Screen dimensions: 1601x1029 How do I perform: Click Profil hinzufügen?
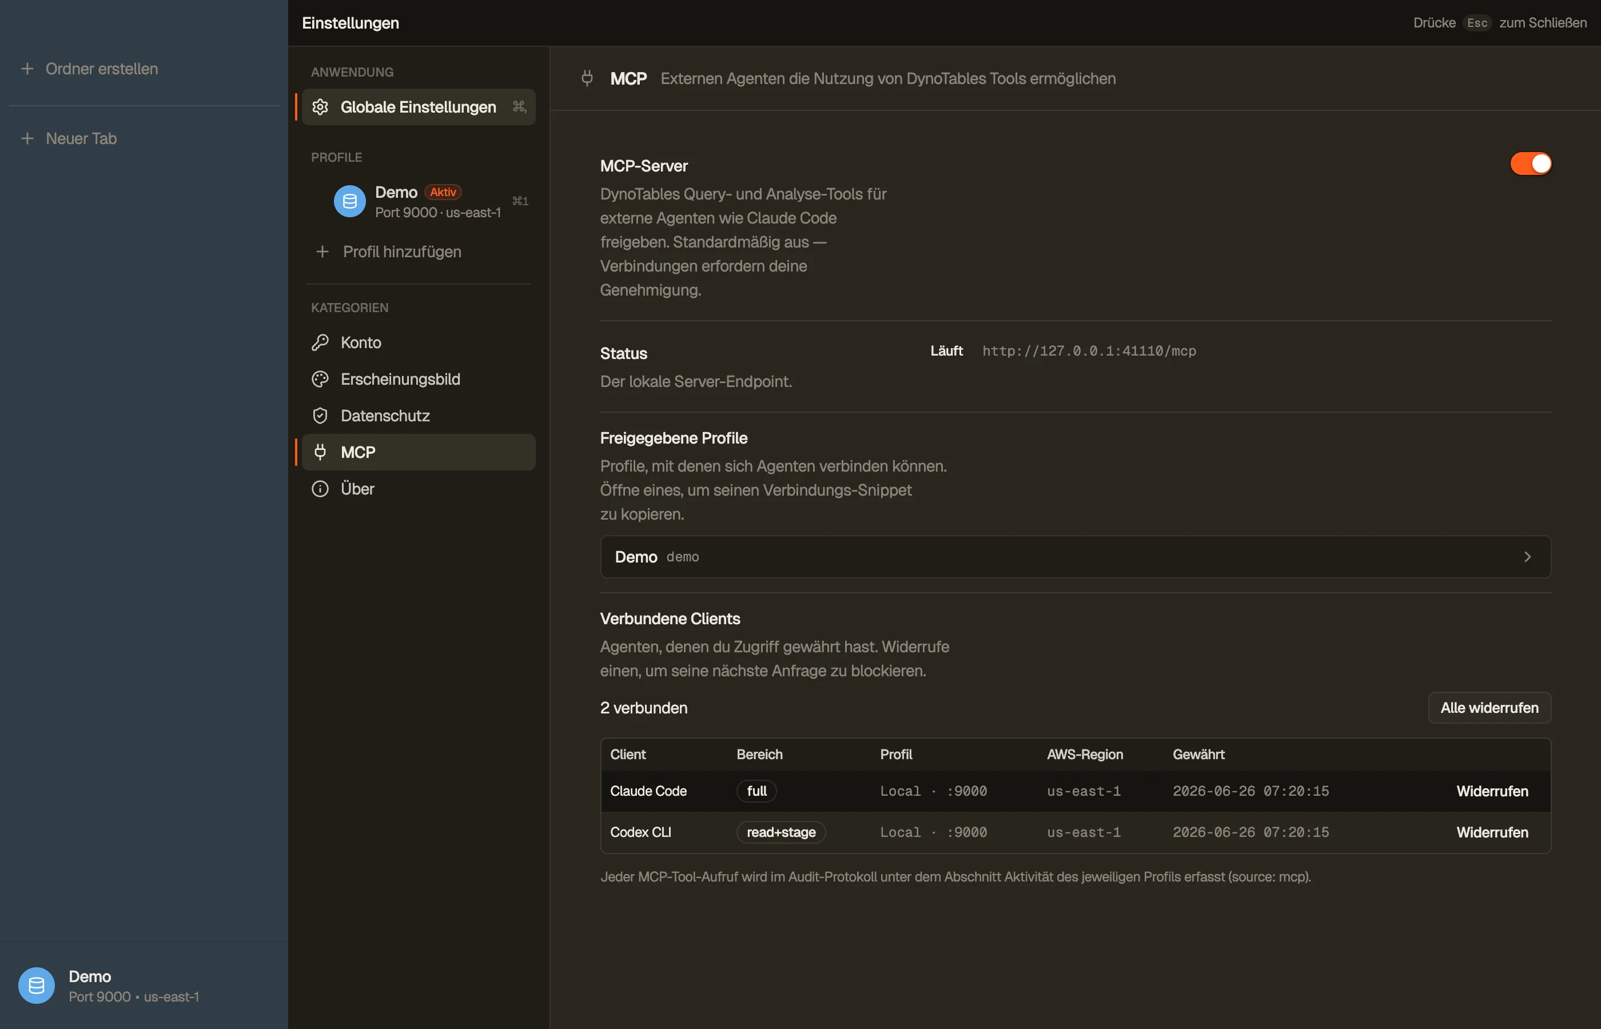(401, 252)
